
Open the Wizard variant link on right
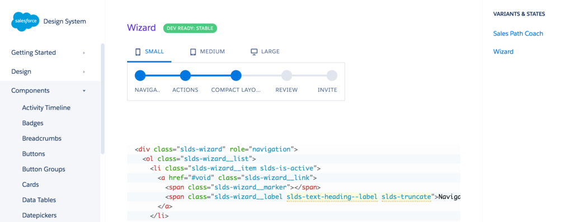click(503, 52)
